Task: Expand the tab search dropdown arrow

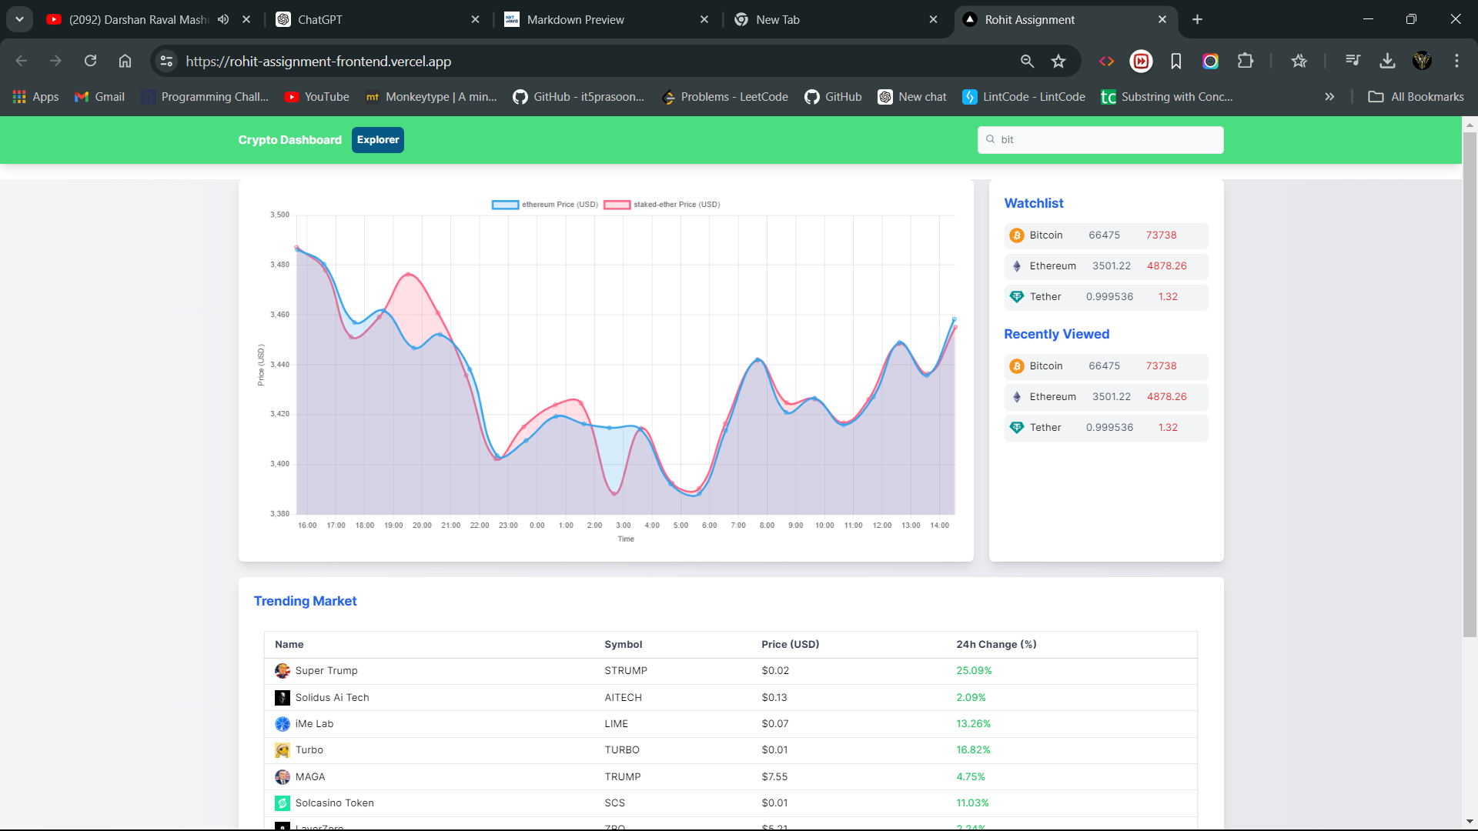Action: click(x=19, y=19)
